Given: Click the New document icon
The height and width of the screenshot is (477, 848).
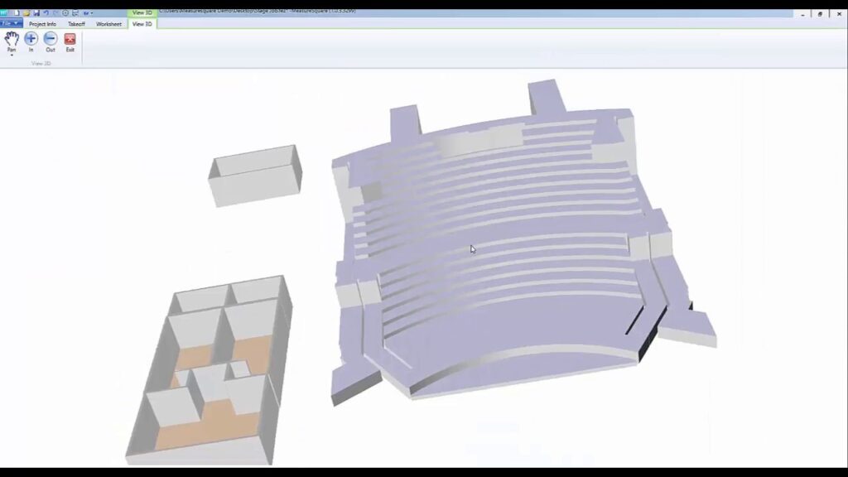Looking at the screenshot, I should pyautogui.click(x=17, y=13).
